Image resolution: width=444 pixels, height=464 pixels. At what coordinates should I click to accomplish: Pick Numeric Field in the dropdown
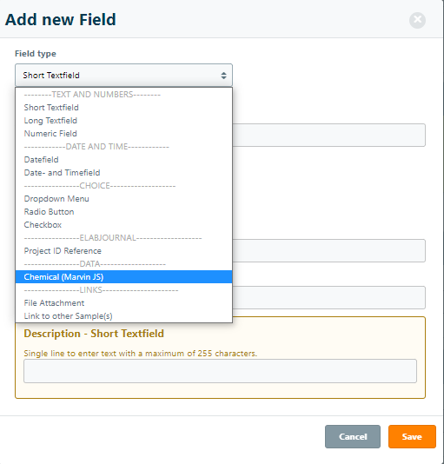[x=123, y=134]
